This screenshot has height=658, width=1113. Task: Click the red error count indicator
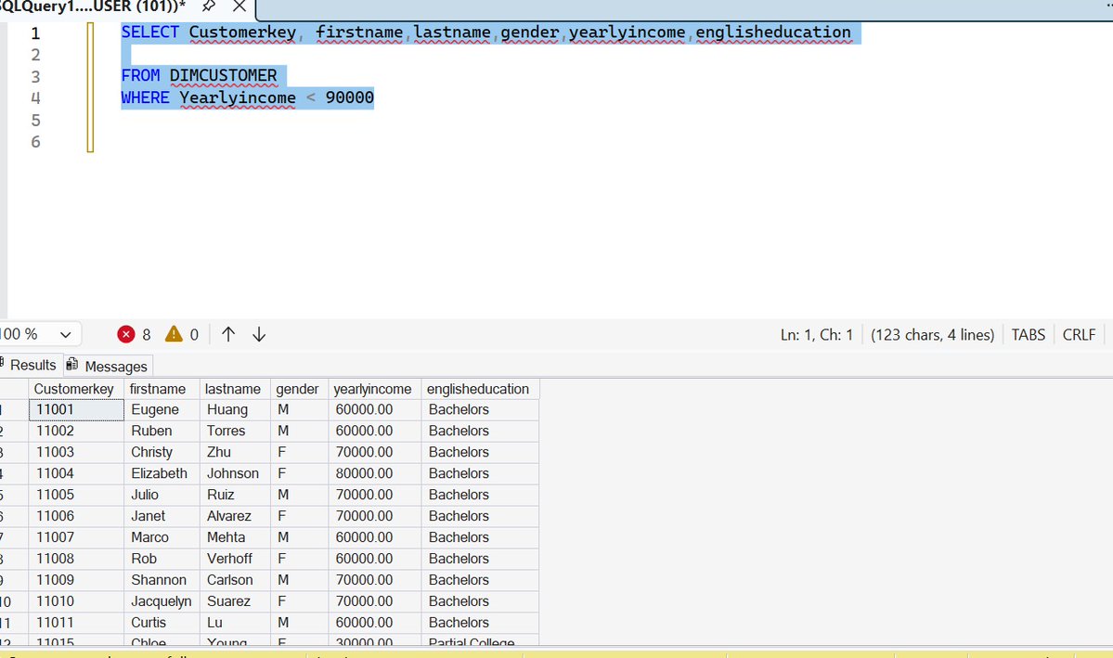tap(134, 334)
